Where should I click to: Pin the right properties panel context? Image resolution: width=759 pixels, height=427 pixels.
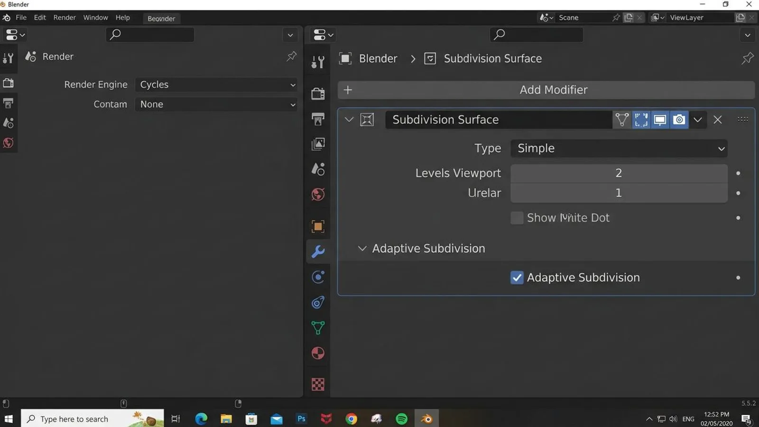(x=747, y=58)
